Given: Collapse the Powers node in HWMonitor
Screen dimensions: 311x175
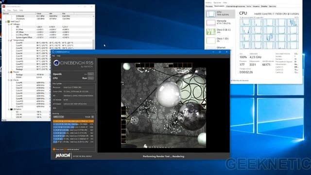Looking at the screenshot, I should tap(9, 72).
